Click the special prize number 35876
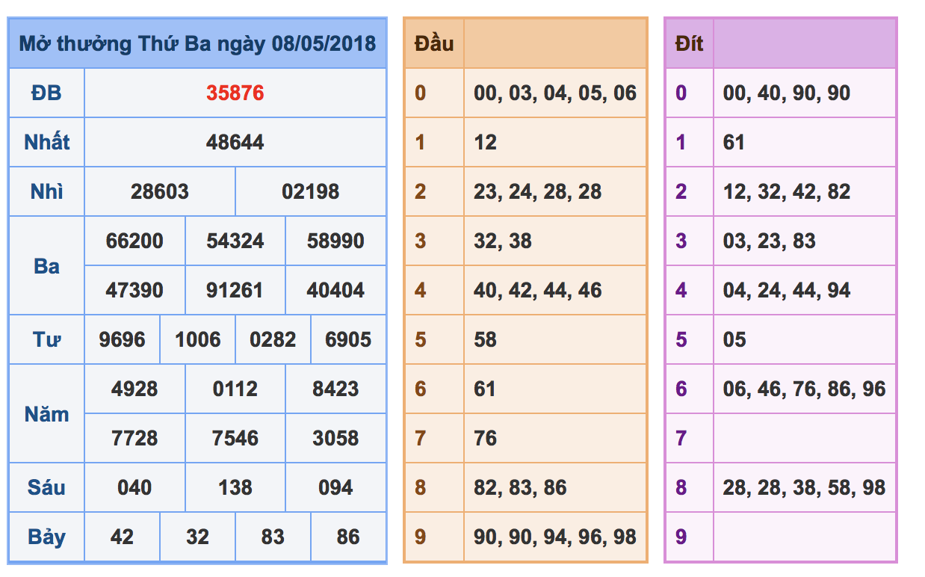This screenshot has height=577, width=925. point(235,93)
